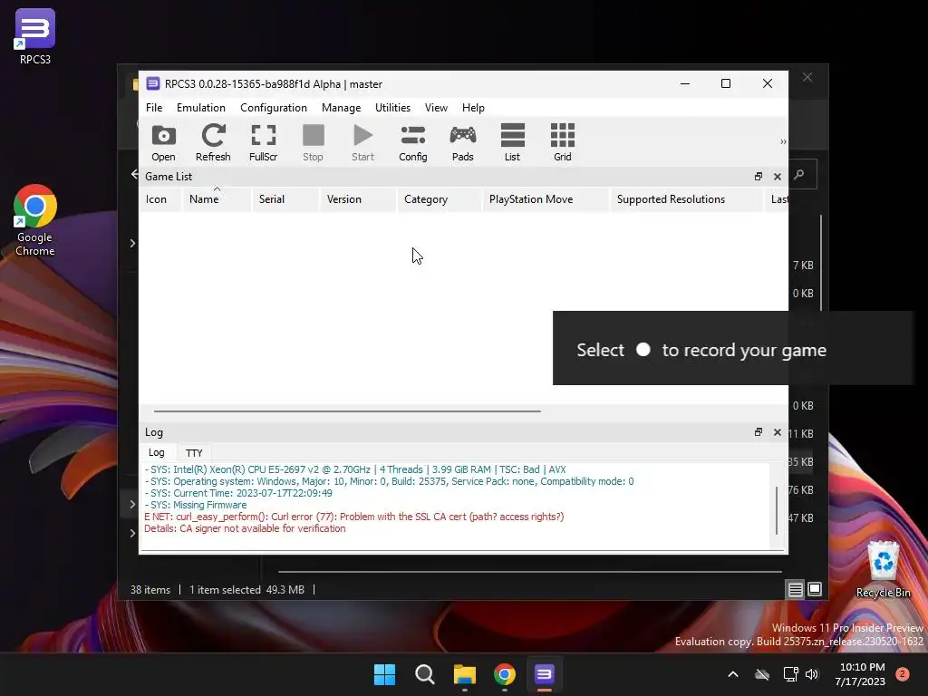Sort by PlayStation Move column
928x696 pixels.
pyautogui.click(x=545, y=199)
